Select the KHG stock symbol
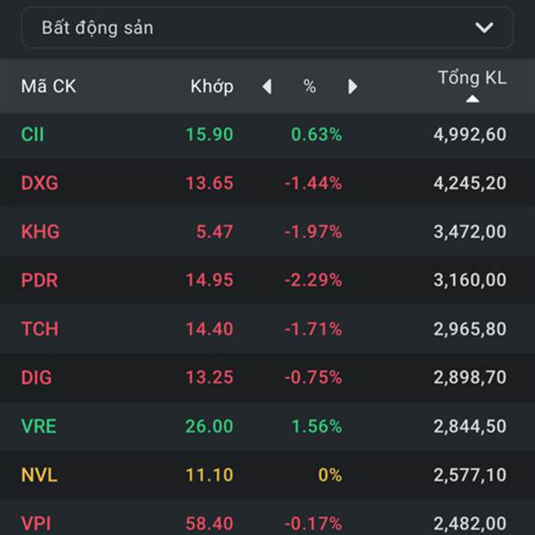The image size is (535, 535). click(x=40, y=232)
